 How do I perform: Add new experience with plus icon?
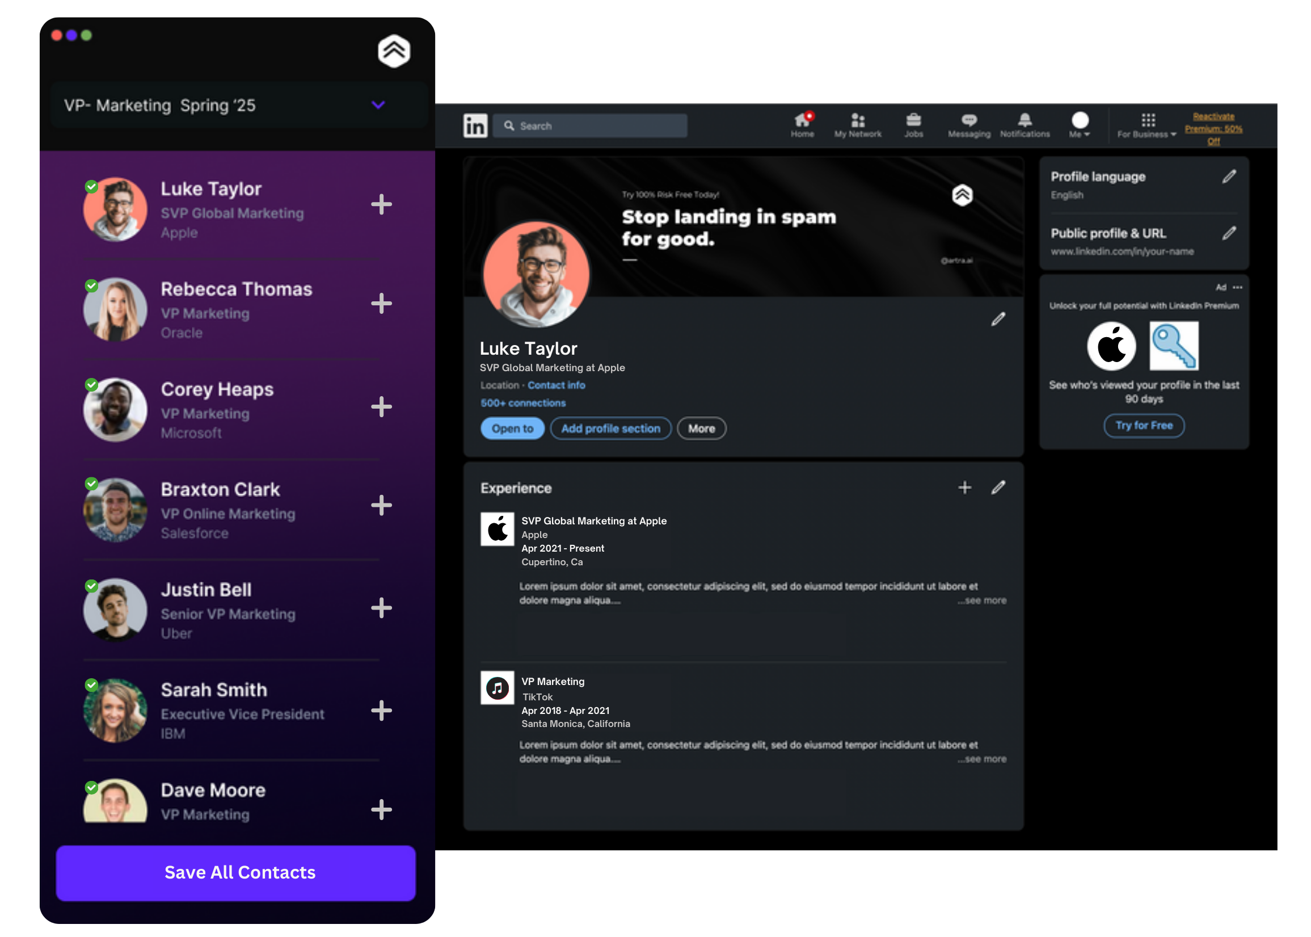click(965, 488)
